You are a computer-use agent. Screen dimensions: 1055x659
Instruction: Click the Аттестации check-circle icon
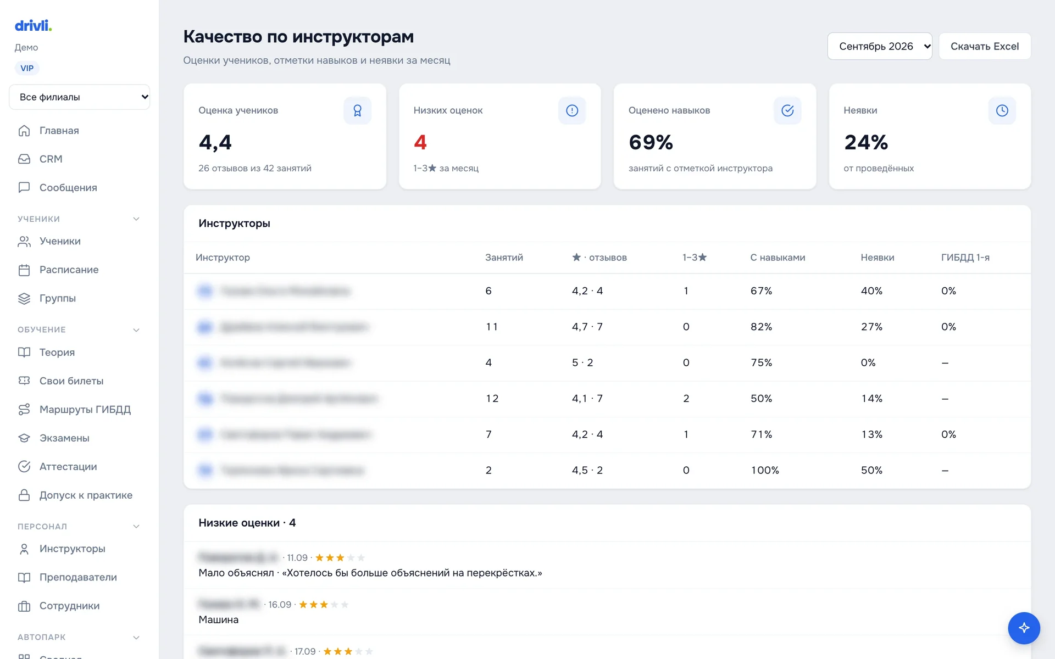(x=24, y=467)
